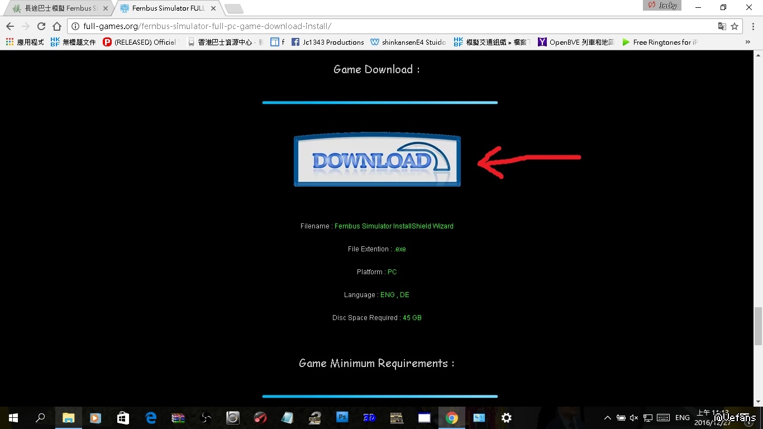
Task: View site information icon in address bar
Action: pyautogui.click(x=75, y=26)
